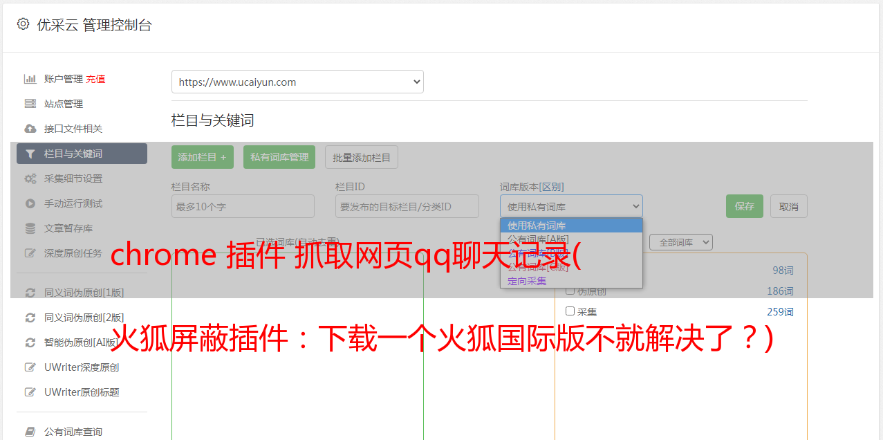Click the book icon for 公有词库查询
This screenshot has height=440, width=883.
(30, 432)
